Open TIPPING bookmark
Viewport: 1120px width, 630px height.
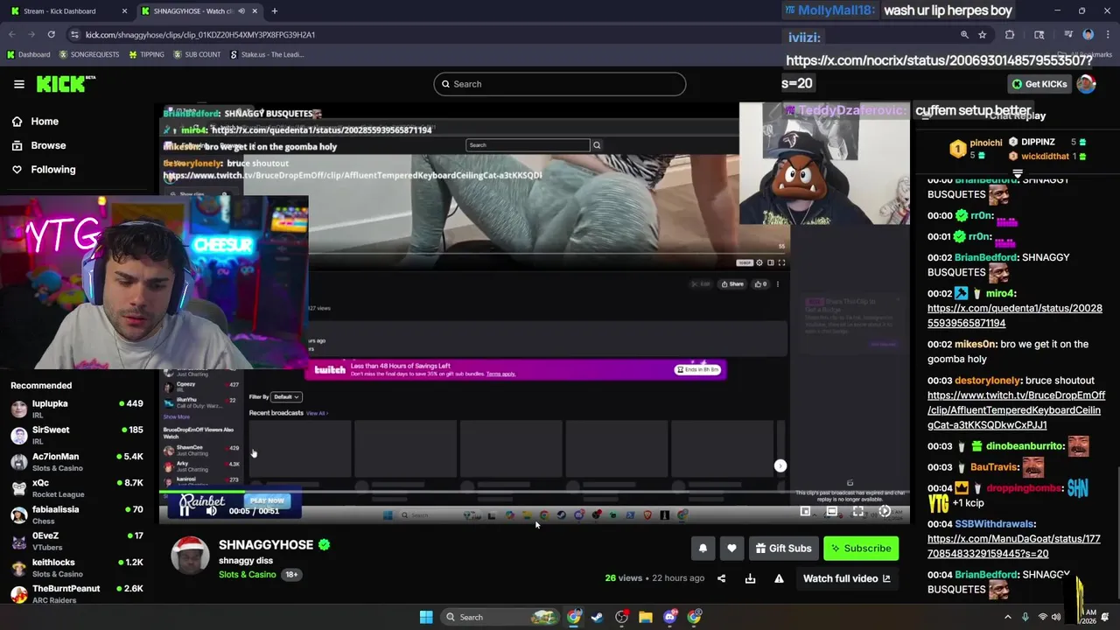pos(146,54)
